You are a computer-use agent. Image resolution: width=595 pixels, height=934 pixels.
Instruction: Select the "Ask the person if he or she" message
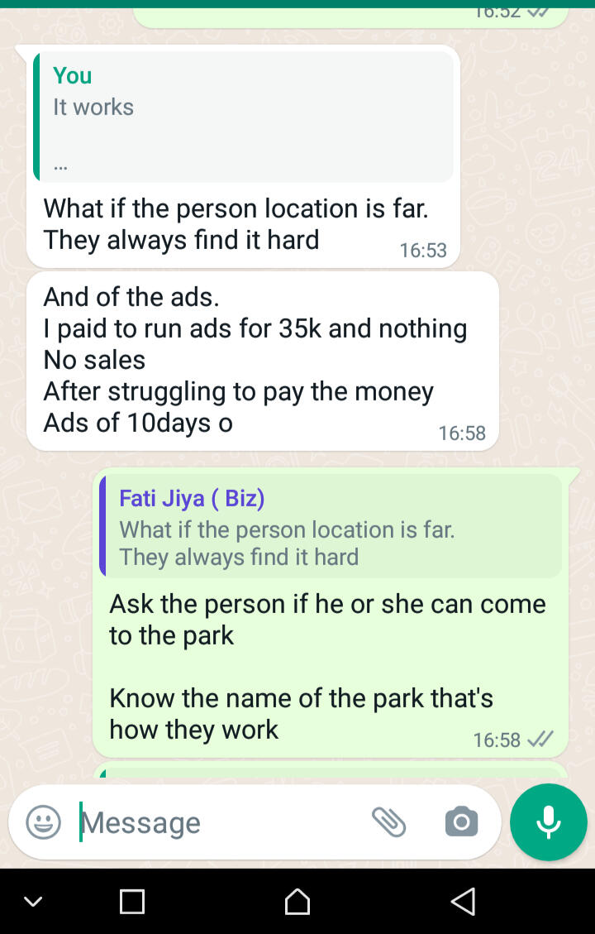click(x=327, y=619)
